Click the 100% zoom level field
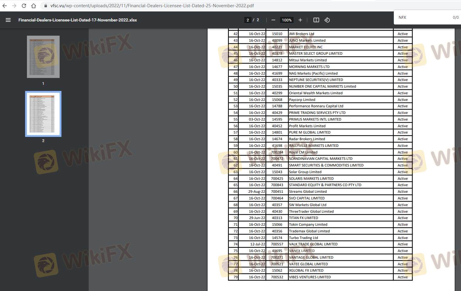The image size is (461, 291). pyautogui.click(x=286, y=20)
